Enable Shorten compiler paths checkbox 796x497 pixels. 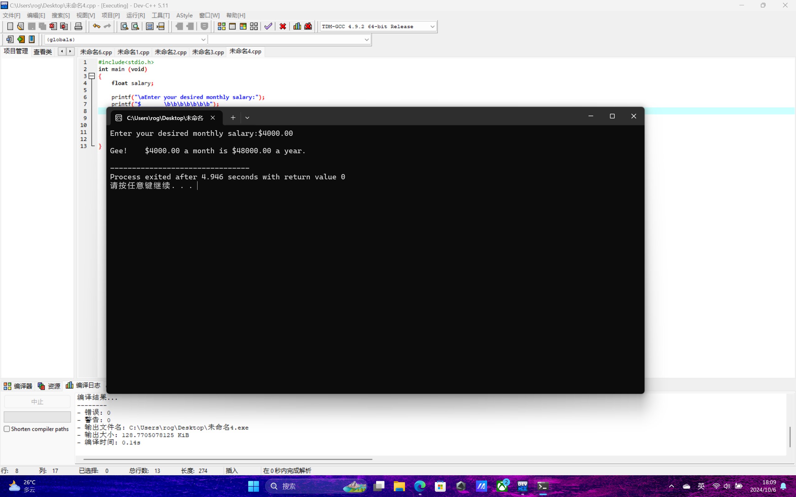point(7,429)
